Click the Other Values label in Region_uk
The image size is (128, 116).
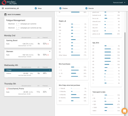click(63, 55)
